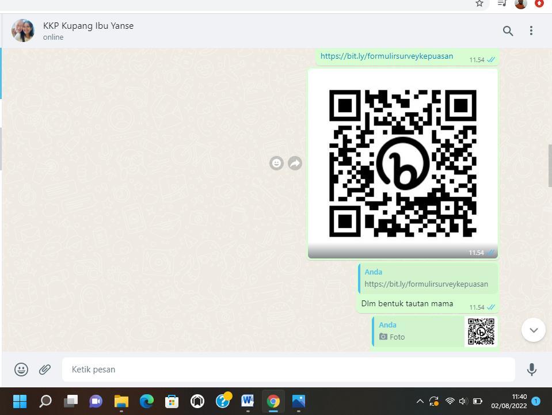The image size is (552, 415).
Task: Record a voice message with microphone
Action: tap(532, 370)
